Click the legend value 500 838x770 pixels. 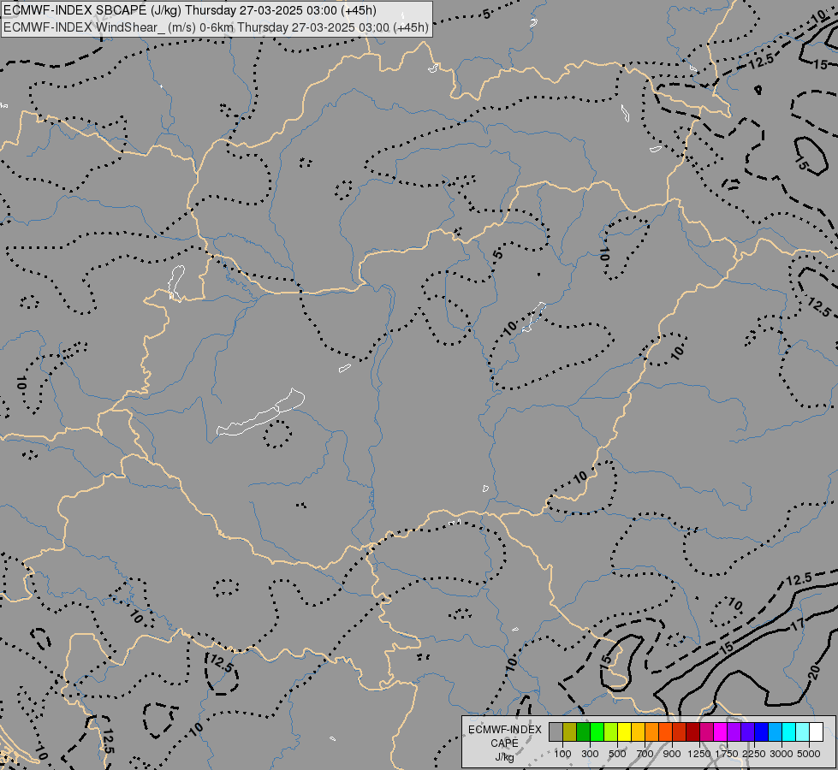pos(617,754)
